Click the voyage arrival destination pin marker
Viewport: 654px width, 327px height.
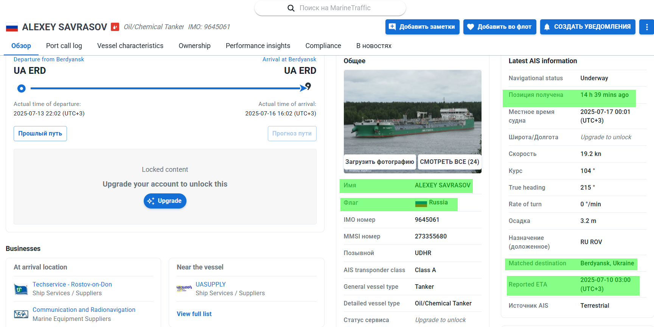(x=308, y=86)
